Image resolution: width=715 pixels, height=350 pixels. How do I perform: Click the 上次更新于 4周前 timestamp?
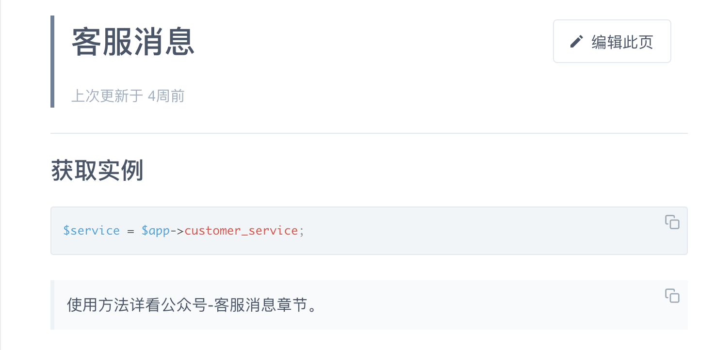(128, 95)
